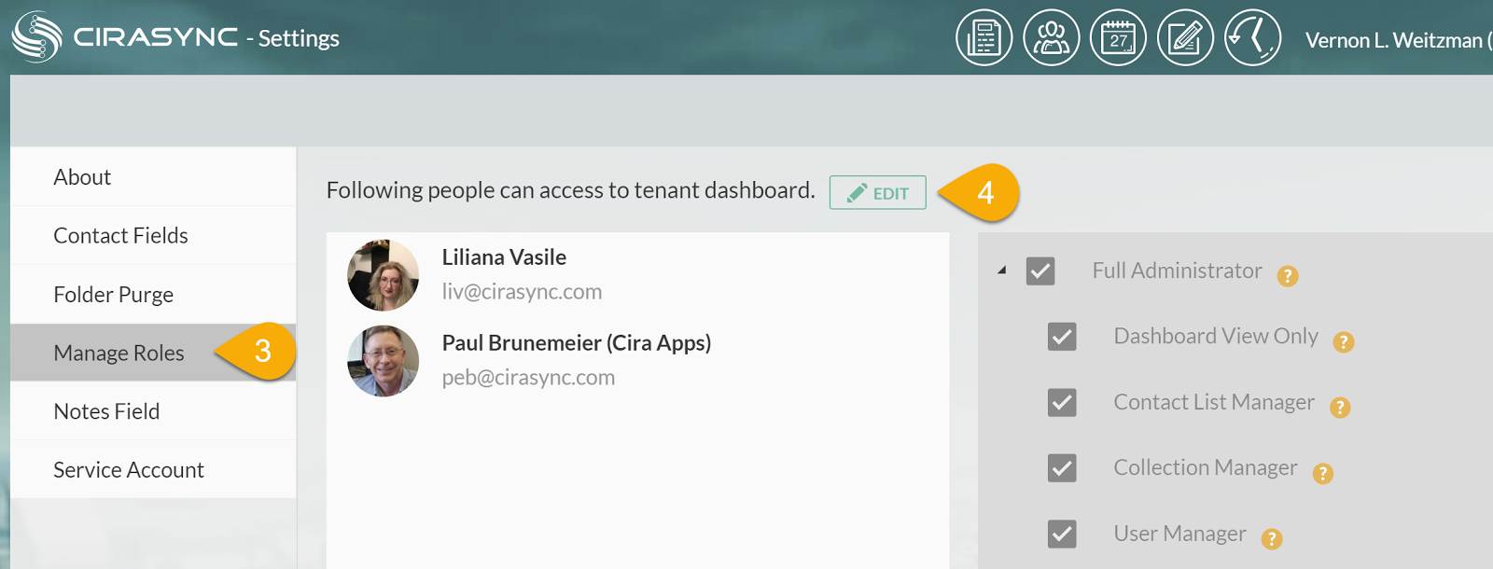This screenshot has height=569, width=1493.
Task: Open the sync history clock icon
Action: point(1252,38)
